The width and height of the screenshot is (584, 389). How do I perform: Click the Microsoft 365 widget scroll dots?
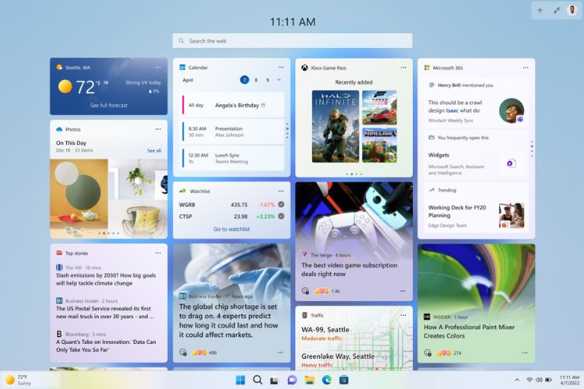pos(532,149)
